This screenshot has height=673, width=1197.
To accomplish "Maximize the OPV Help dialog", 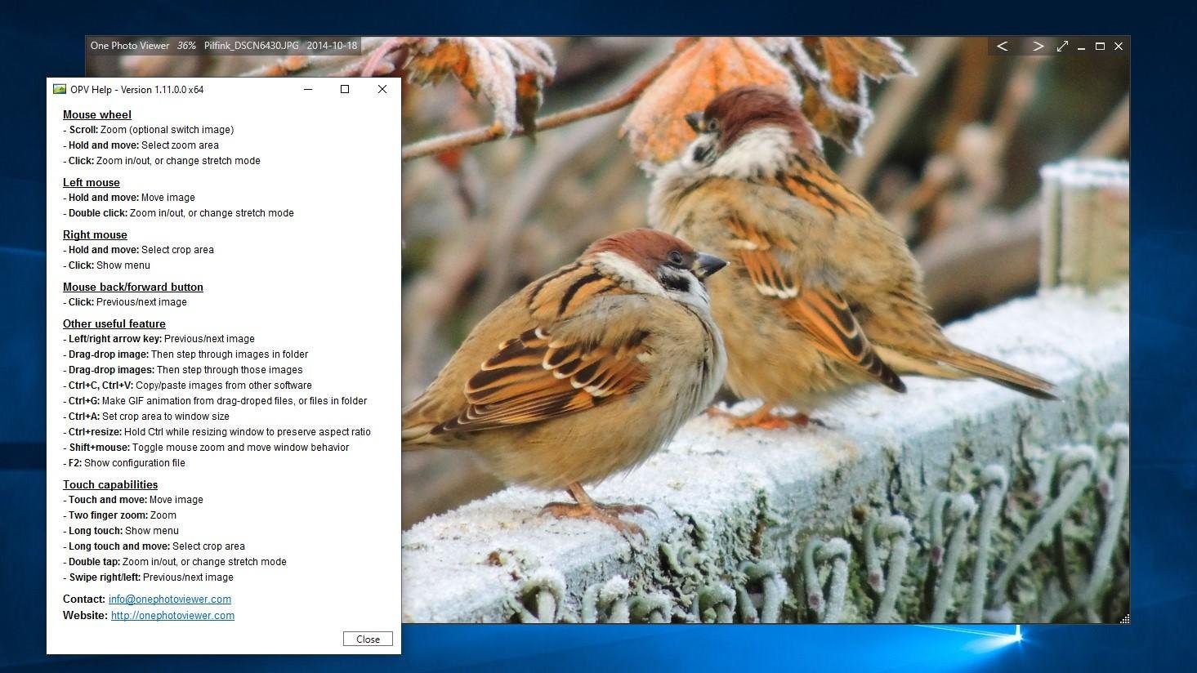I will pyautogui.click(x=345, y=89).
